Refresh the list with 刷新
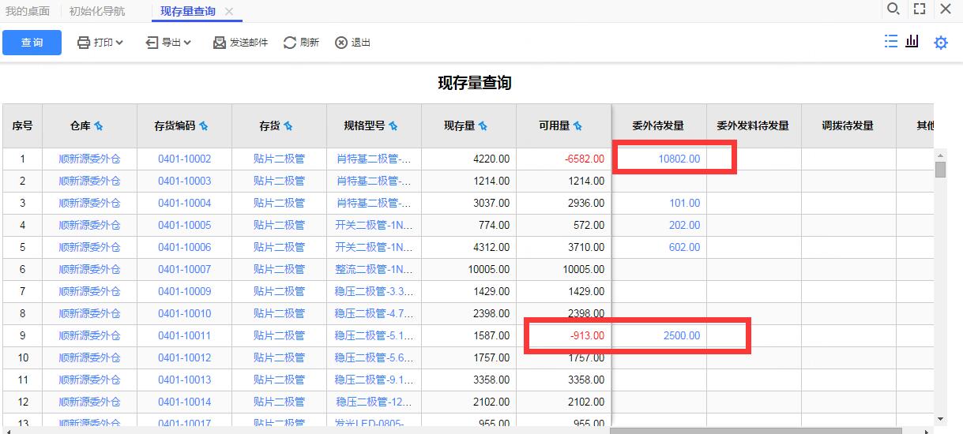The image size is (963, 434). click(301, 43)
